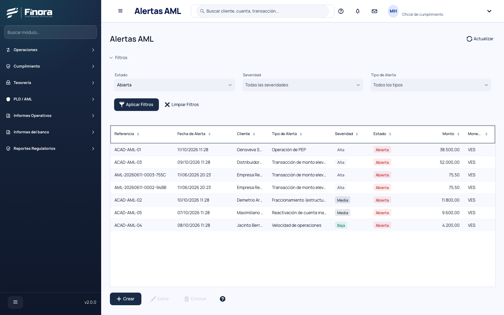Open the help circle icon in header
Screen dimensions: 504x315
pyautogui.click(x=341, y=11)
